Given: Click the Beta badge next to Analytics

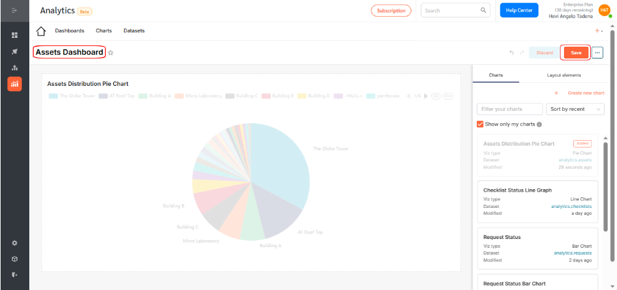Looking at the screenshot, I should 85,12.
